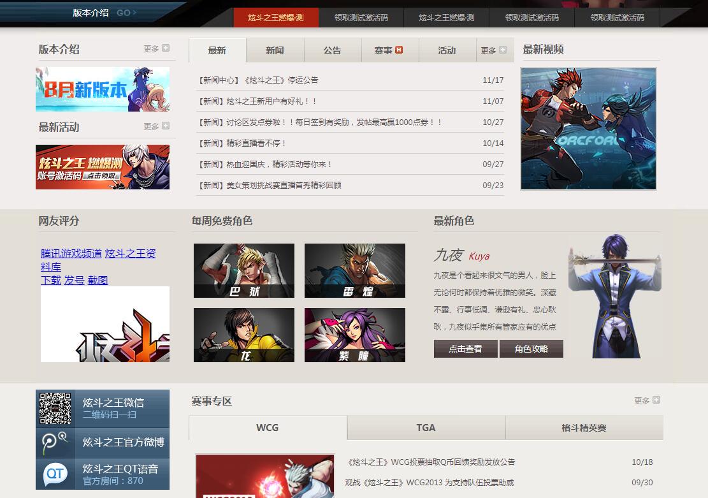This screenshot has height=498, width=708.
Task: Open 更多 plus icon in news tab bar
Action: [x=503, y=50]
